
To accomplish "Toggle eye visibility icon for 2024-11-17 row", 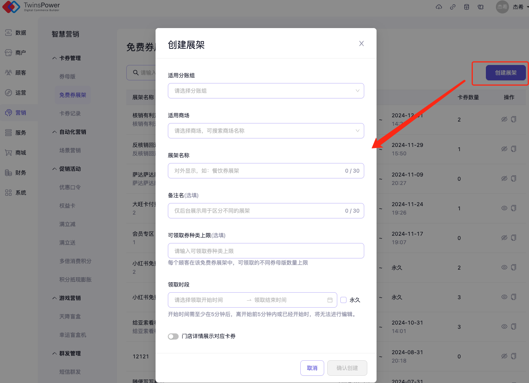I will pos(504,238).
